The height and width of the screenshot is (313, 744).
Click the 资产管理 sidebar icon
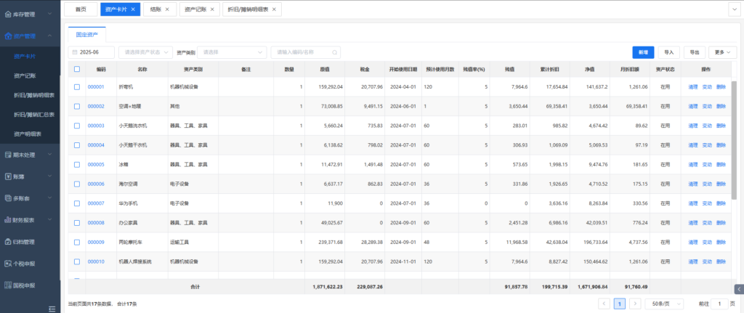point(7,36)
